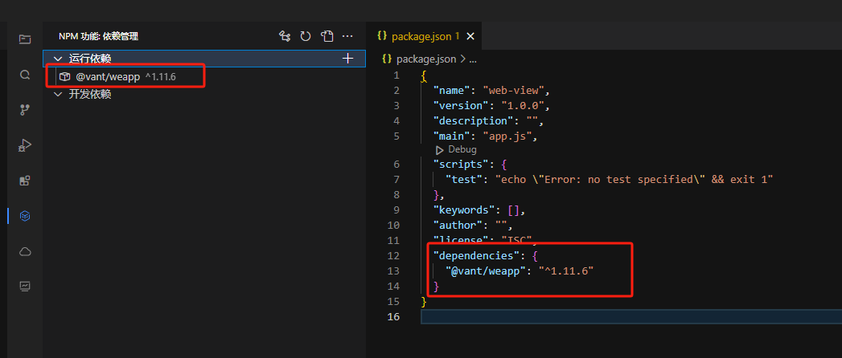
Task: Select the @vant/weapp dependency item
Action: tap(108, 76)
